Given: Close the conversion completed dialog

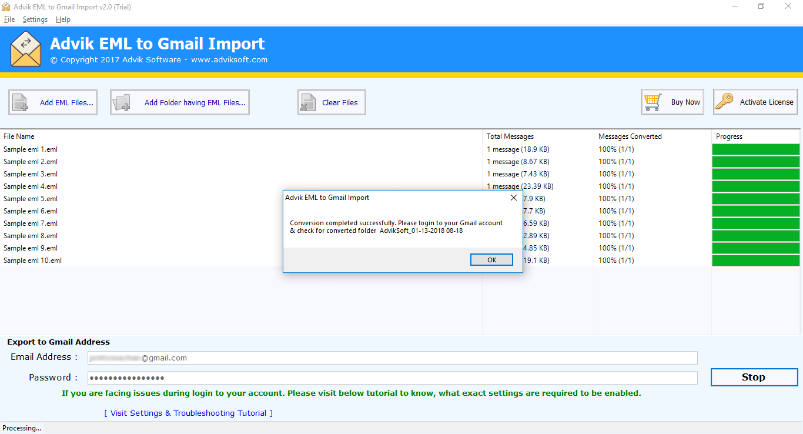Looking at the screenshot, I should click(x=513, y=198).
